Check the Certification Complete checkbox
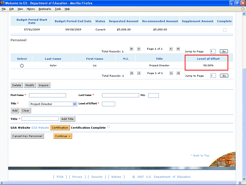The width and height of the screenshot is (246, 185). pos(109,127)
